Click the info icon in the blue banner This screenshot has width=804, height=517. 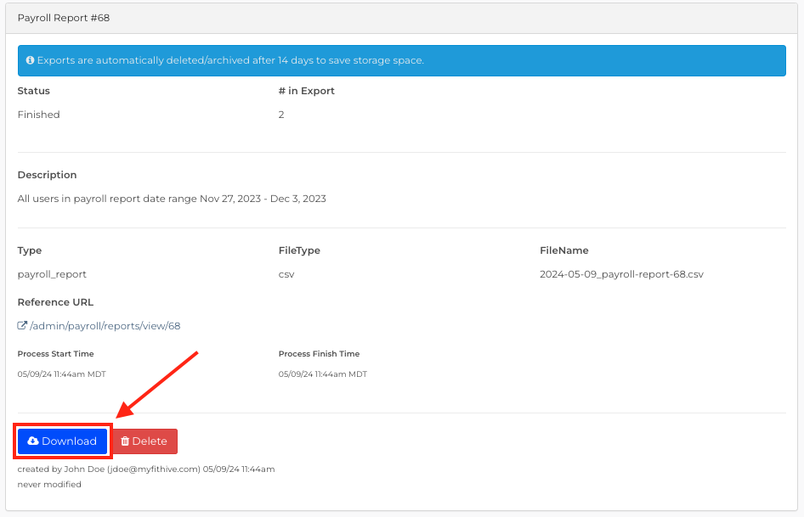[x=31, y=60]
